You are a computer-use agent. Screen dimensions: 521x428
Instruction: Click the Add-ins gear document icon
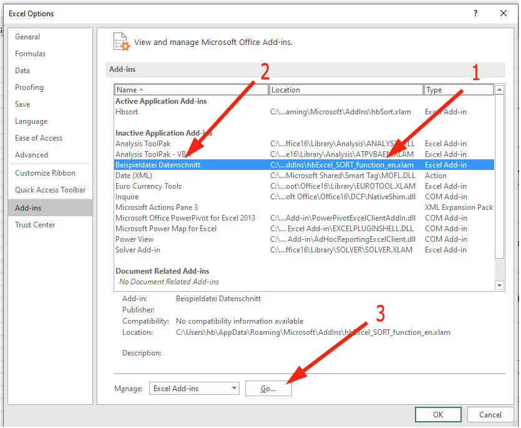coord(122,42)
